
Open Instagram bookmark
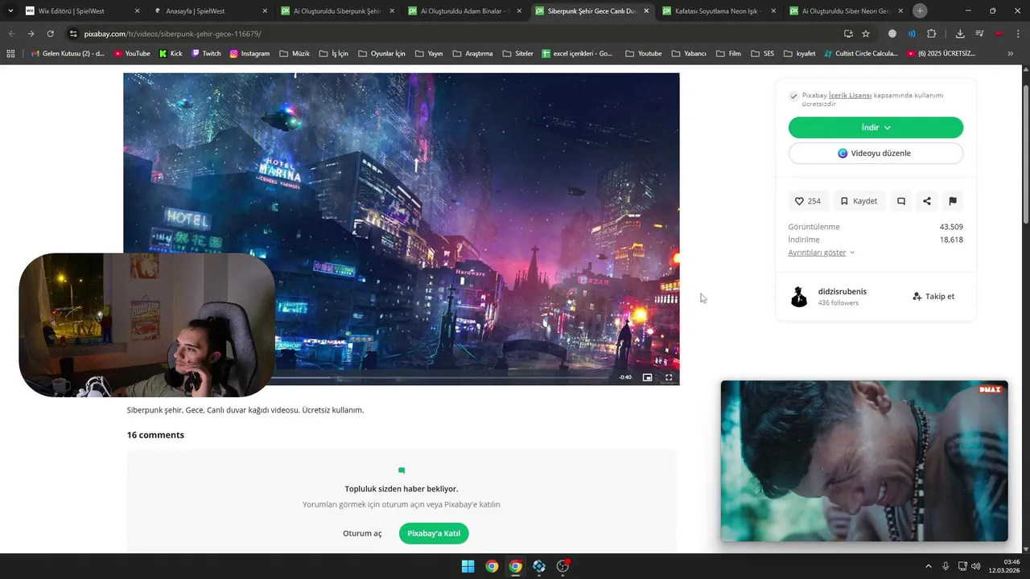[249, 54]
